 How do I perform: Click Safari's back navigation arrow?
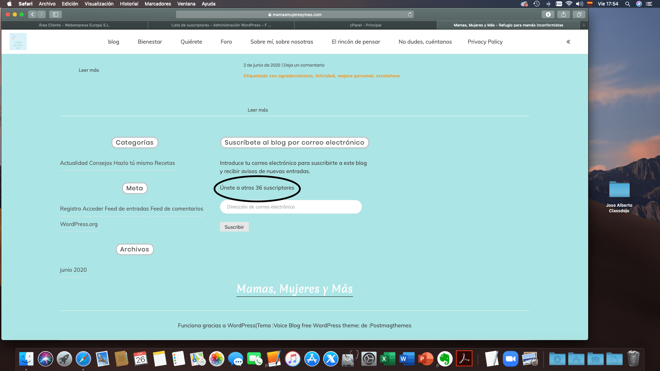point(33,14)
